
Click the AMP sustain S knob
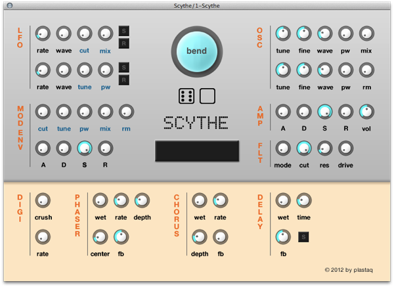point(325,112)
